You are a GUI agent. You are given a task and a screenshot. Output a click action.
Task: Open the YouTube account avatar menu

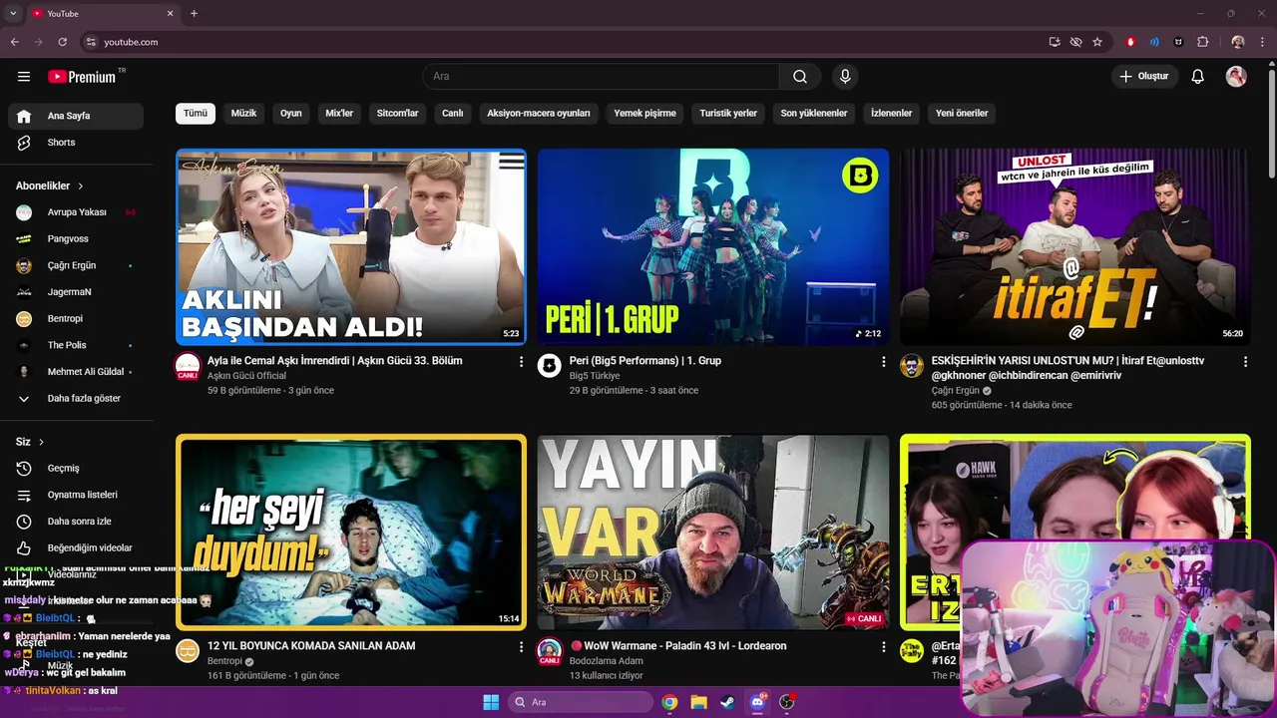(1236, 77)
